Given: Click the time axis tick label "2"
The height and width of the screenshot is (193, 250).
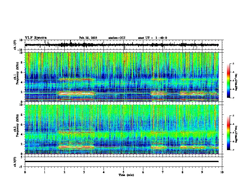Looking at the screenshot, I should click(64, 172).
